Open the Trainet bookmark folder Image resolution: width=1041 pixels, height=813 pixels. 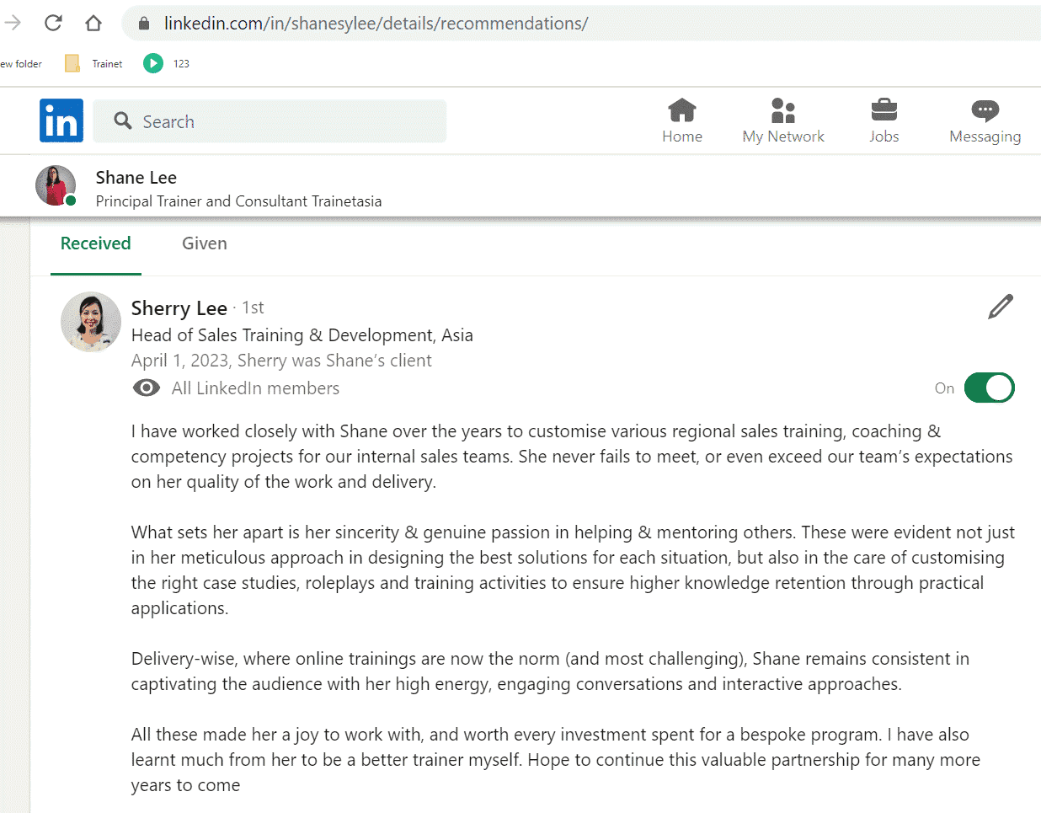click(94, 63)
